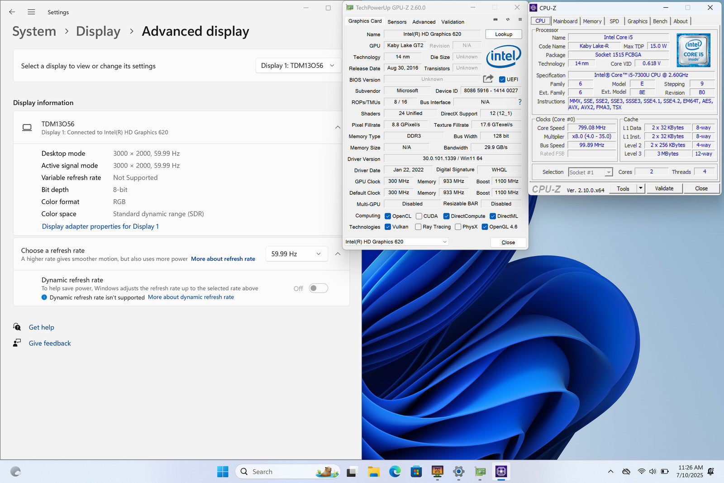The image size is (724, 483).
Task: Click the Lookup button in GPU-Z
Action: coord(503,34)
